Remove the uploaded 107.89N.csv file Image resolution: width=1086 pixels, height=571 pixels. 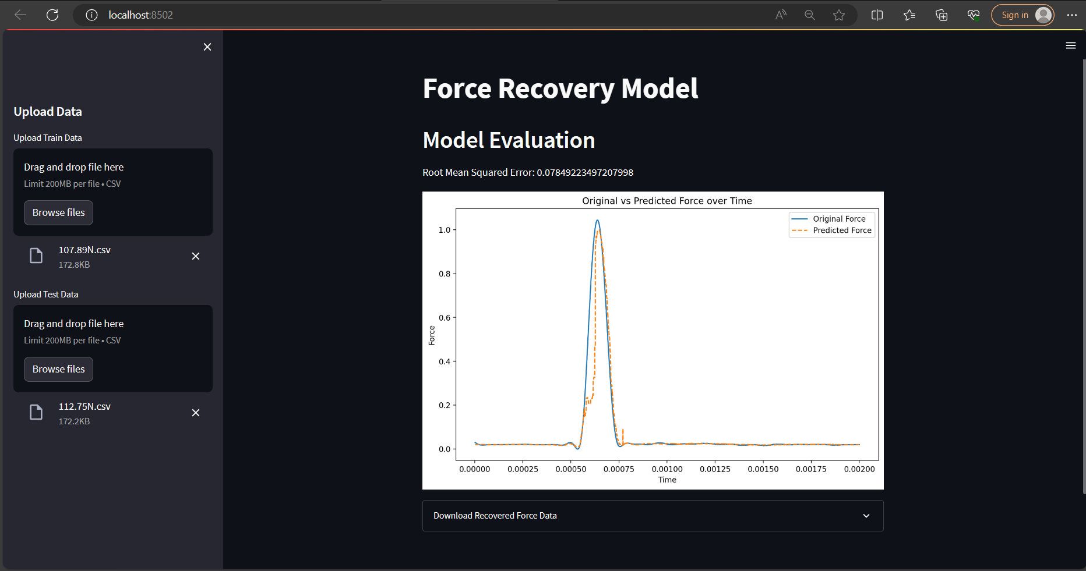click(x=196, y=256)
